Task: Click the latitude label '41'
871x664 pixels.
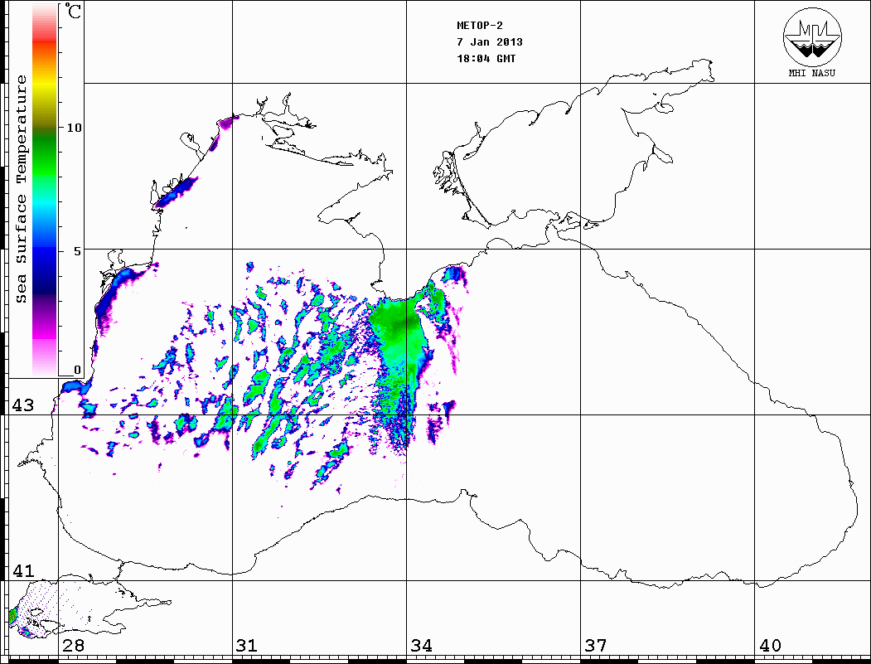Action: point(23,571)
